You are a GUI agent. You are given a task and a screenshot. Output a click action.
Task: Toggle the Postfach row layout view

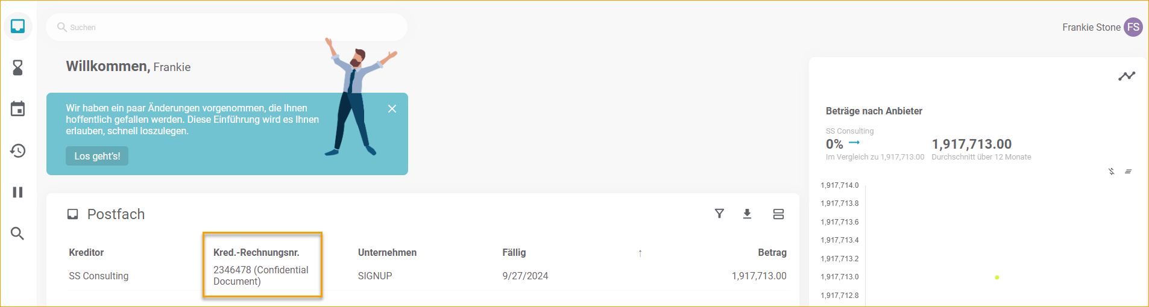778,214
